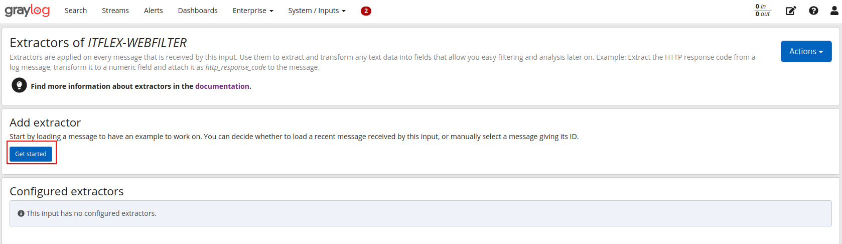Click the ITFLEX-WEBFILTER input name
The width and height of the screenshot is (842, 244).
tap(137, 43)
